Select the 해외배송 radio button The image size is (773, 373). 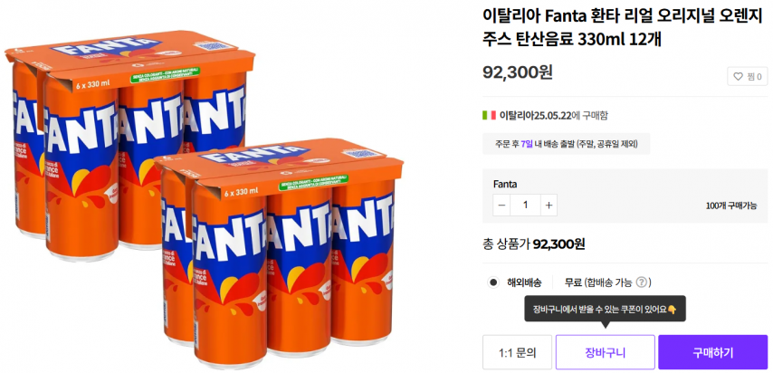(493, 282)
